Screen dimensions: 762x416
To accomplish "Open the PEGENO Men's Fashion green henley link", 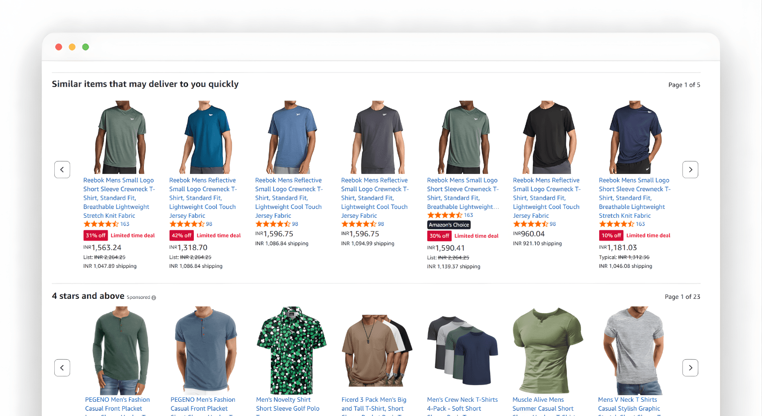I will (x=117, y=404).
